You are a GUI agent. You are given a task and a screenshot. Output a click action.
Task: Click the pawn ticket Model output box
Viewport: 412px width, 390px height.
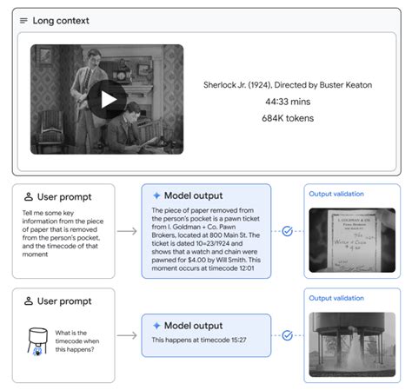(206, 231)
